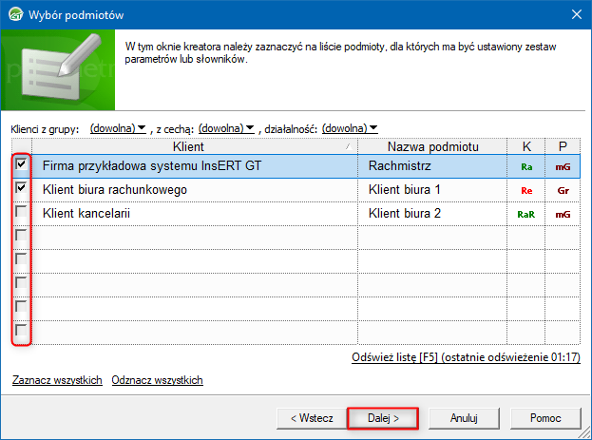Image resolution: width=592 pixels, height=440 pixels.
Task: Sort by Klient column header
Action: [195, 146]
